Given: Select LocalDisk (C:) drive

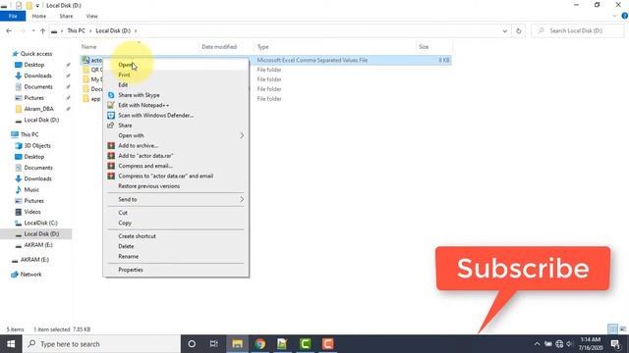Looking at the screenshot, I should click(40, 223).
